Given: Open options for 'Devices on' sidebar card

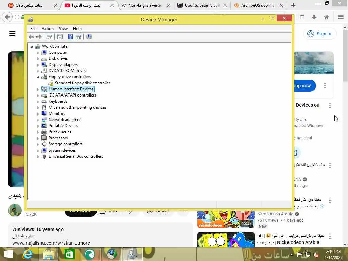Looking at the screenshot, I should (330, 106).
